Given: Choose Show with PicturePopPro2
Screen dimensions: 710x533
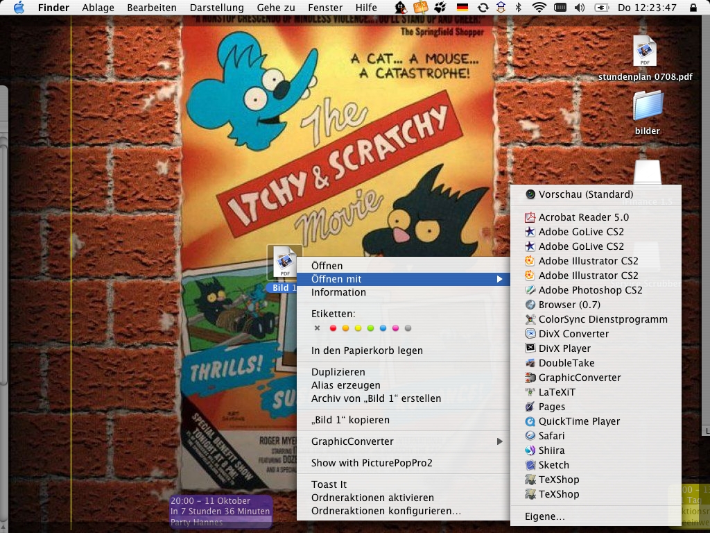Looking at the screenshot, I should point(404,463).
